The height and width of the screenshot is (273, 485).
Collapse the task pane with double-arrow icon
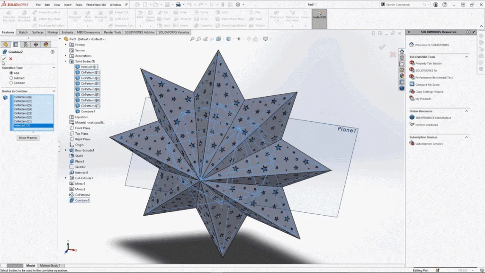click(409, 32)
